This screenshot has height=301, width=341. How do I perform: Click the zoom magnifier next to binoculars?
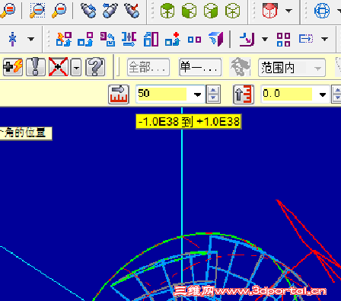pos(59,11)
